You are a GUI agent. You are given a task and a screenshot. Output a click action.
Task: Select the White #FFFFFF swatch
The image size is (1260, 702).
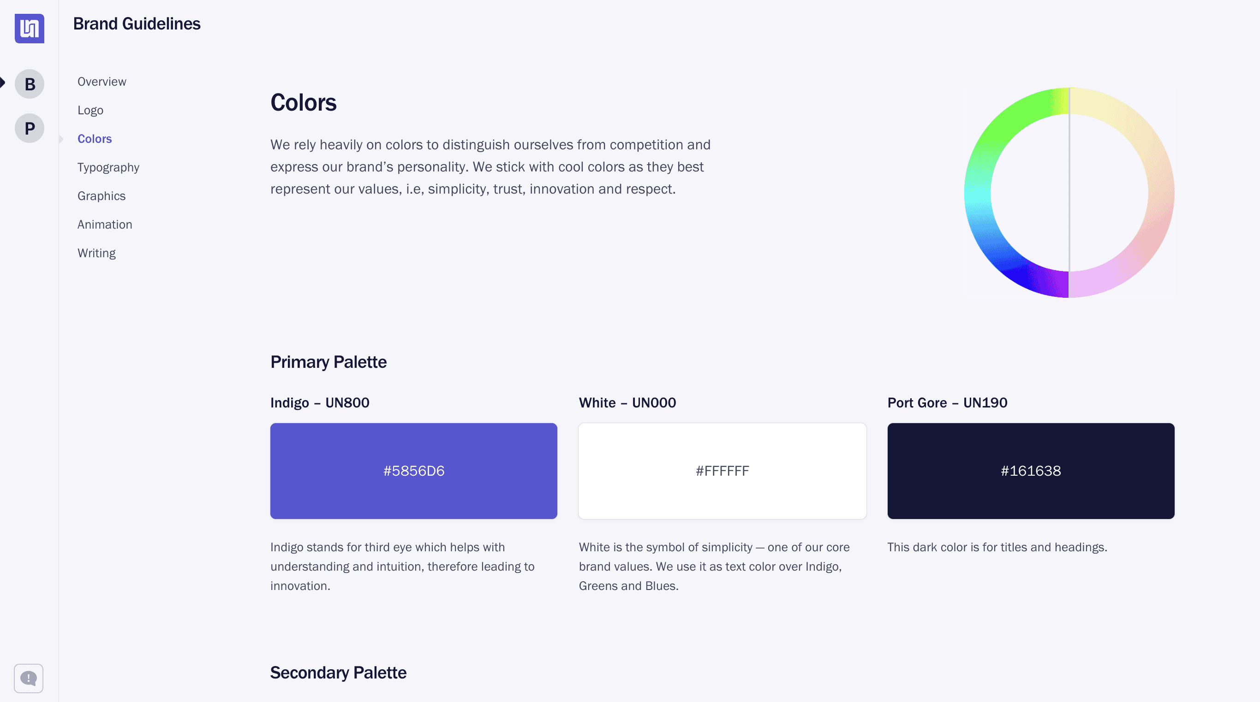(x=722, y=471)
